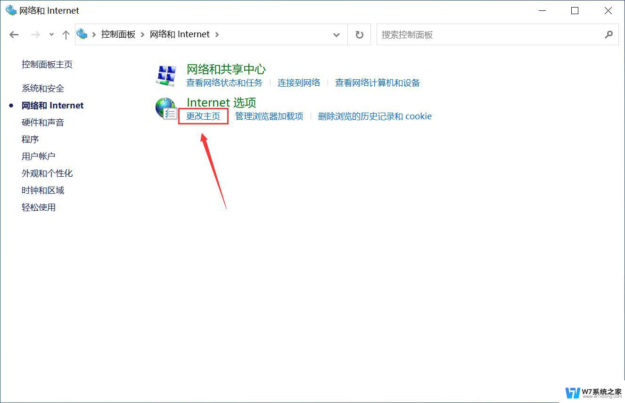Click the search magnifier icon
Screen dimensions: 625x403
(609, 34)
